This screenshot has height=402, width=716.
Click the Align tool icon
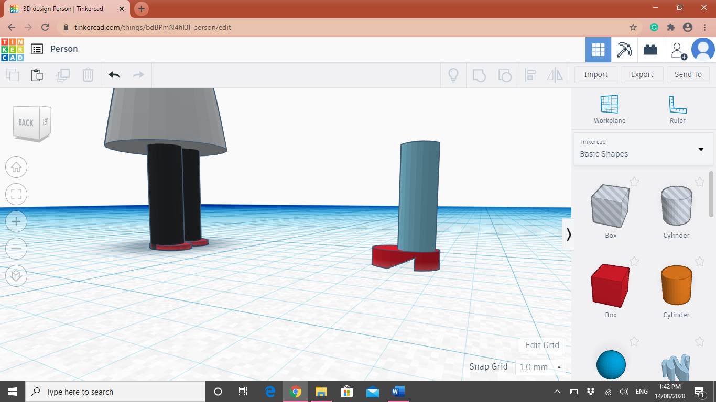530,75
